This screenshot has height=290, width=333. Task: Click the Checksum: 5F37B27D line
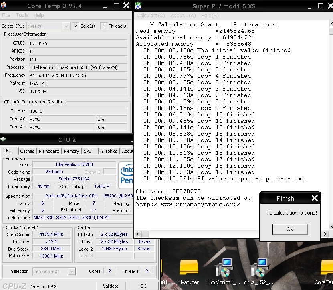(168, 191)
